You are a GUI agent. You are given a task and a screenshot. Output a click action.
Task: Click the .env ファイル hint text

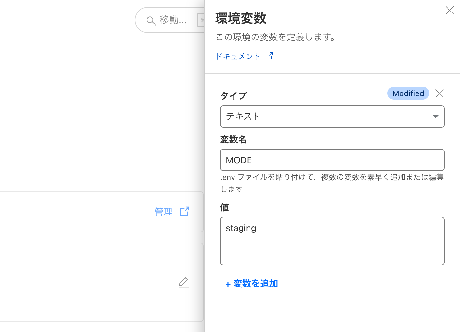(x=332, y=183)
